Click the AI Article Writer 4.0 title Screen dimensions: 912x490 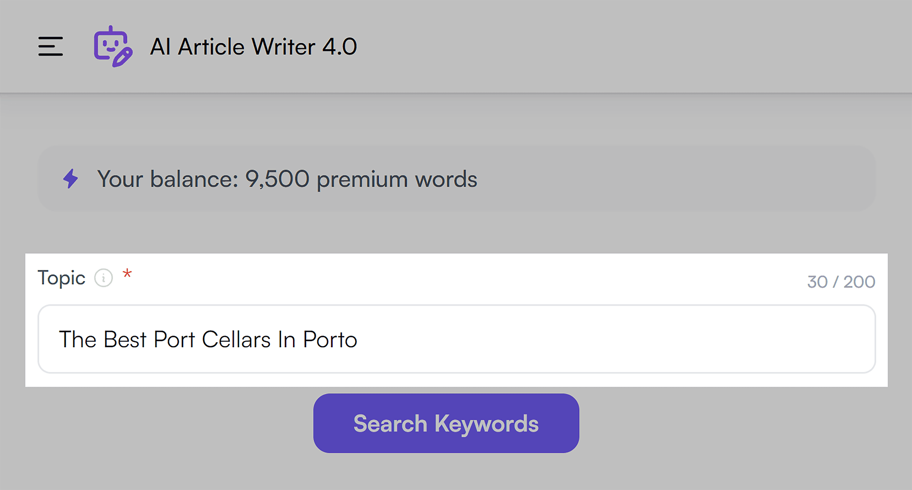[254, 47]
